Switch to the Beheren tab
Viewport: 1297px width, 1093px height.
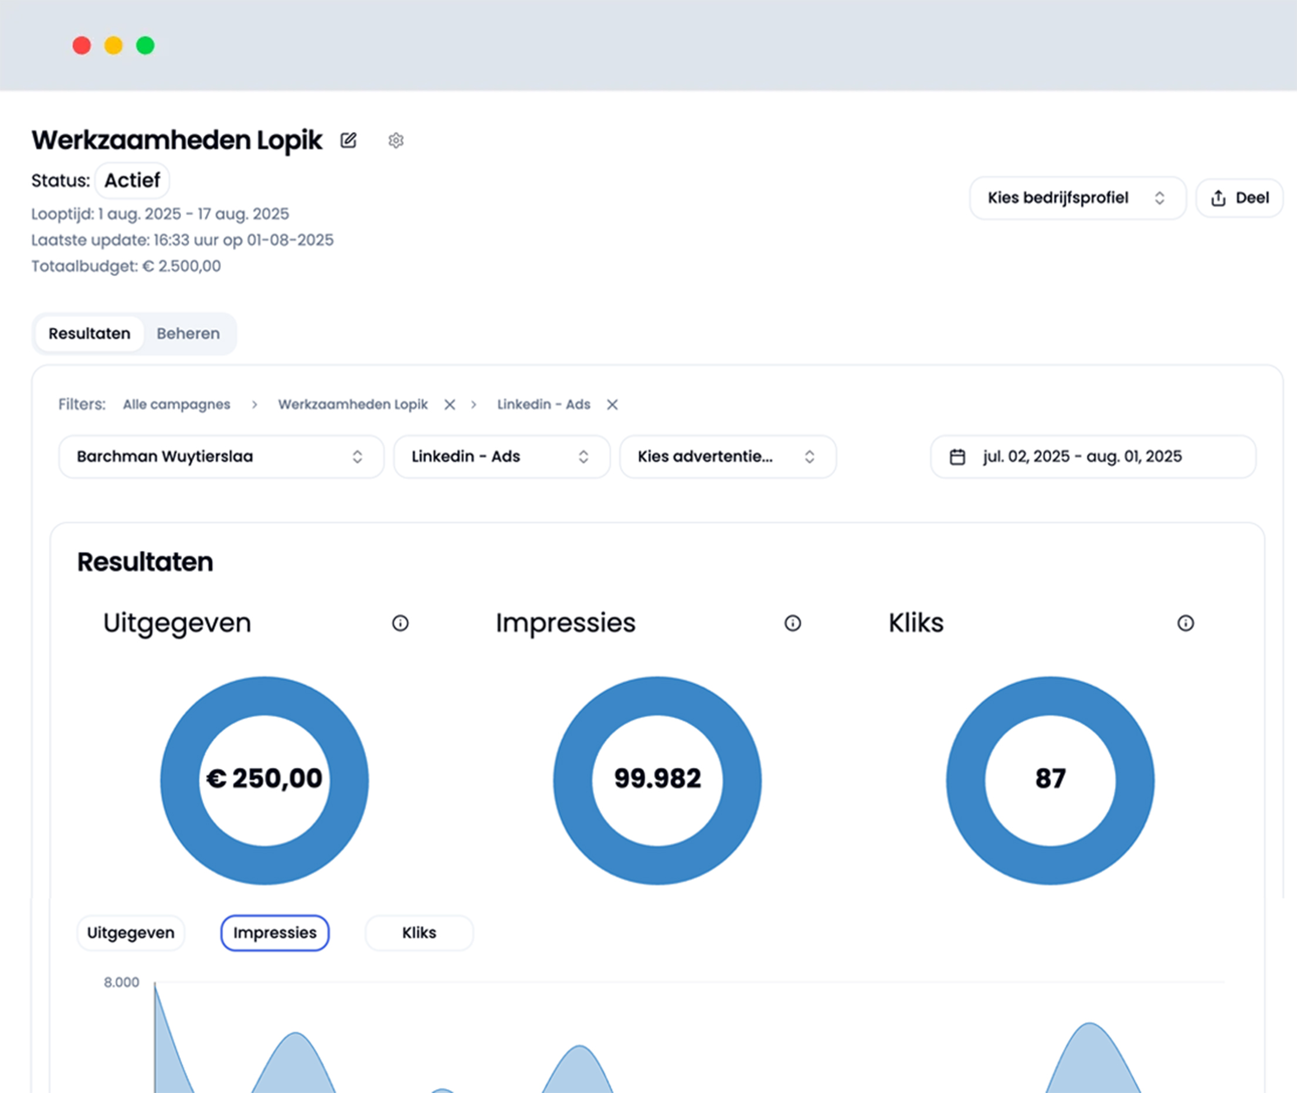point(188,333)
